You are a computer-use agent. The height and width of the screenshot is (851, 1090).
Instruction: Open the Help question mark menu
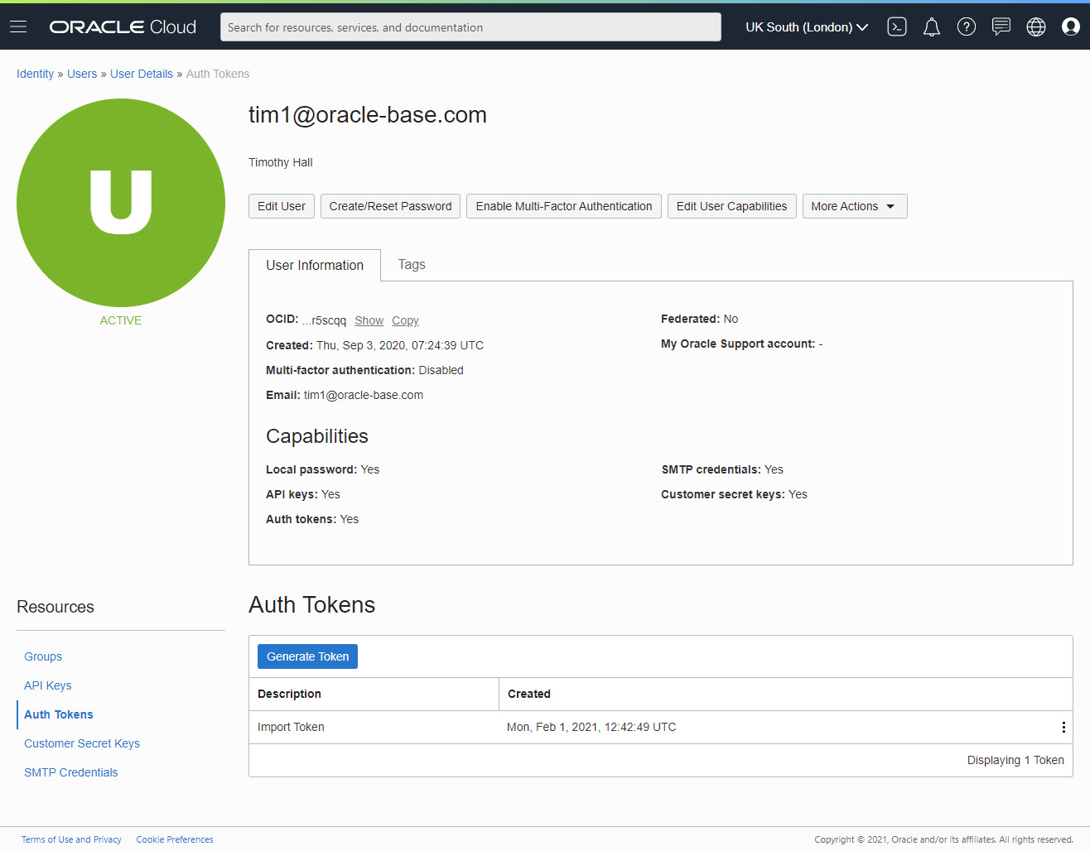(967, 27)
